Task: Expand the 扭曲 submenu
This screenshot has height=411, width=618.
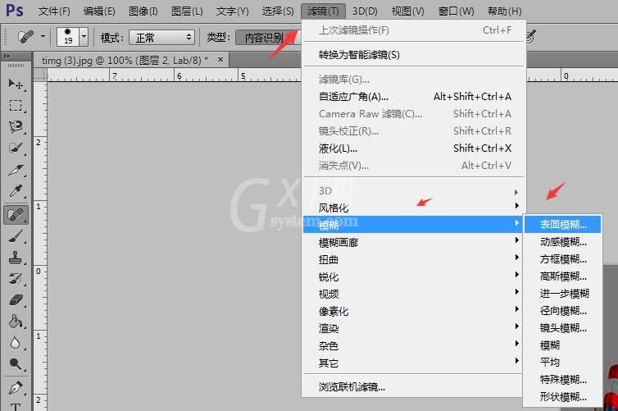Action: point(414,259)
